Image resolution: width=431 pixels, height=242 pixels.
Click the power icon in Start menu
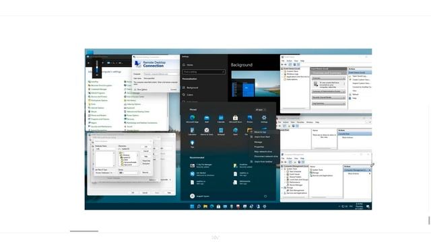click(x=265, y=196)
